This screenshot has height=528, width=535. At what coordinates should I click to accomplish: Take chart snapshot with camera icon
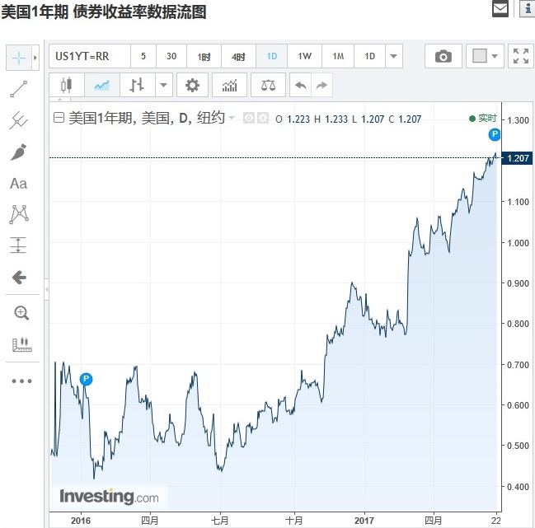coord(443,56)
